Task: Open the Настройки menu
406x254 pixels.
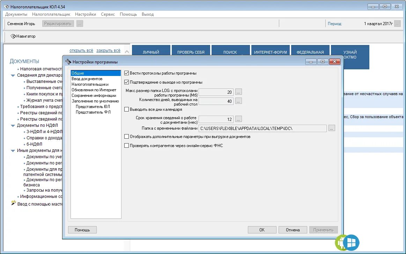Action: (86, 14)
